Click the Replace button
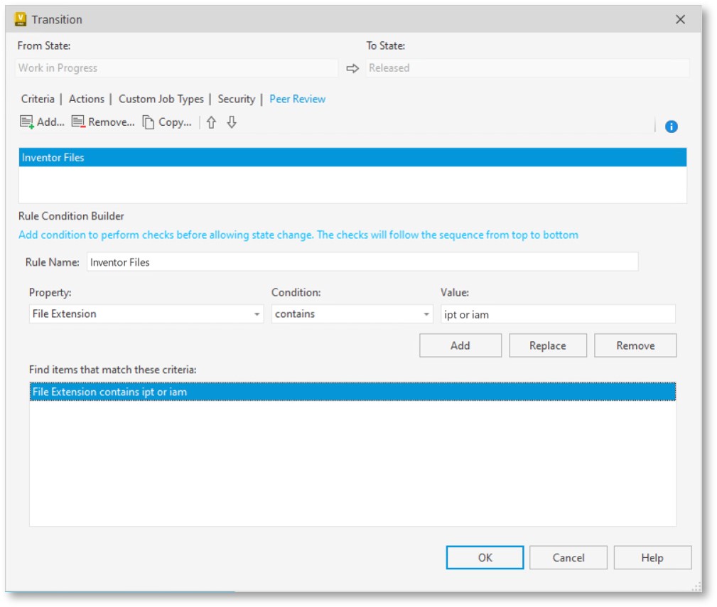The width and height of the screenshot is (717, 607). tap(548, 345)
